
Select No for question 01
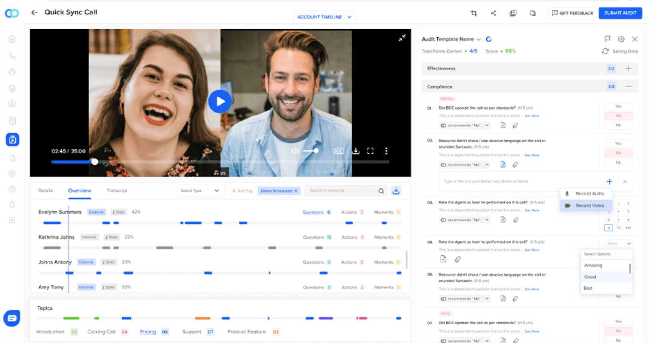click(x=618, y=116)
